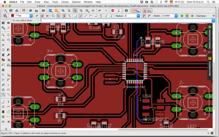
Task: Select the Mirror tool icon
Action: pos(3,40)
